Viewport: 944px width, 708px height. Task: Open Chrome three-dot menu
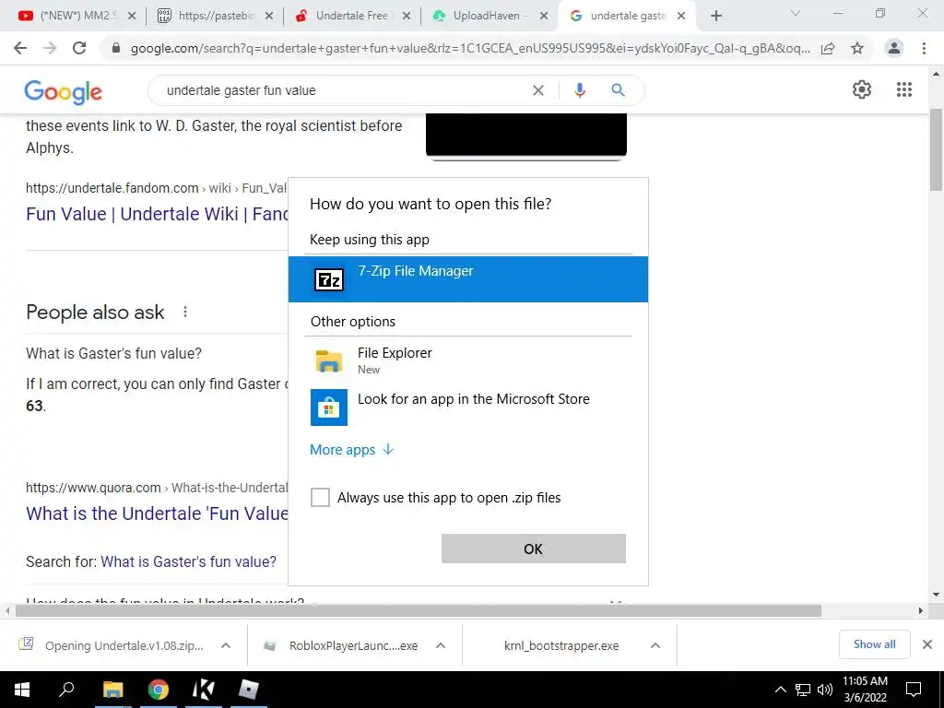[924, 48]
